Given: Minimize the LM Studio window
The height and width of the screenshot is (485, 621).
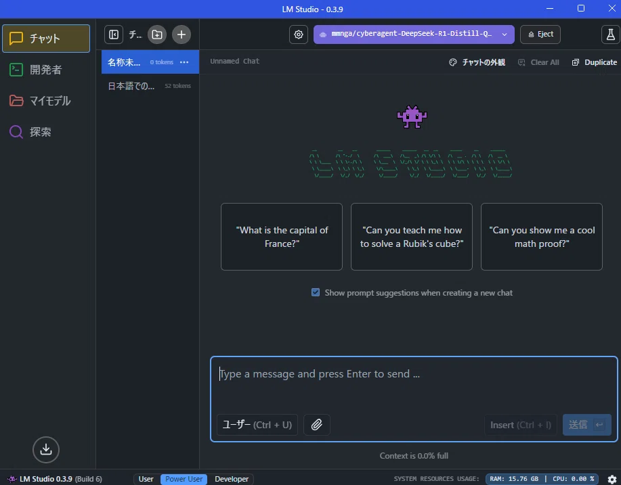Looking at the screenshot, I should click(550, 8).
